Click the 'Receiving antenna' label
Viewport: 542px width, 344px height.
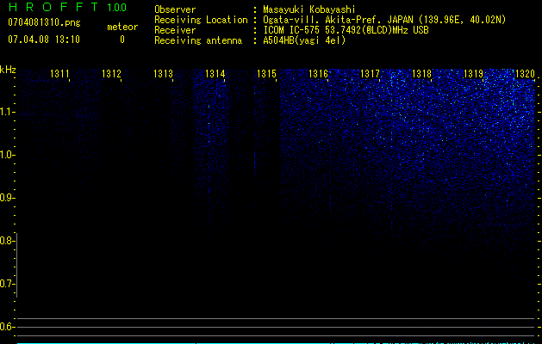pyautogui.click(x=198, y=40)
